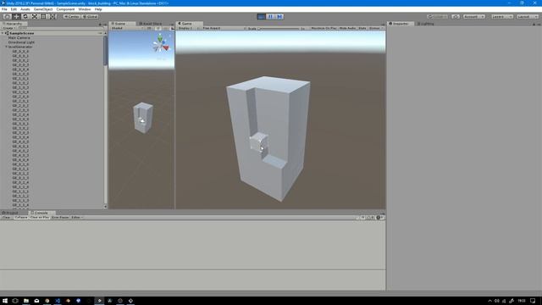The width and height of the screenshot is (542, 305).
Task: Toggle Gizmos in Game view
Action: (375, 28)
